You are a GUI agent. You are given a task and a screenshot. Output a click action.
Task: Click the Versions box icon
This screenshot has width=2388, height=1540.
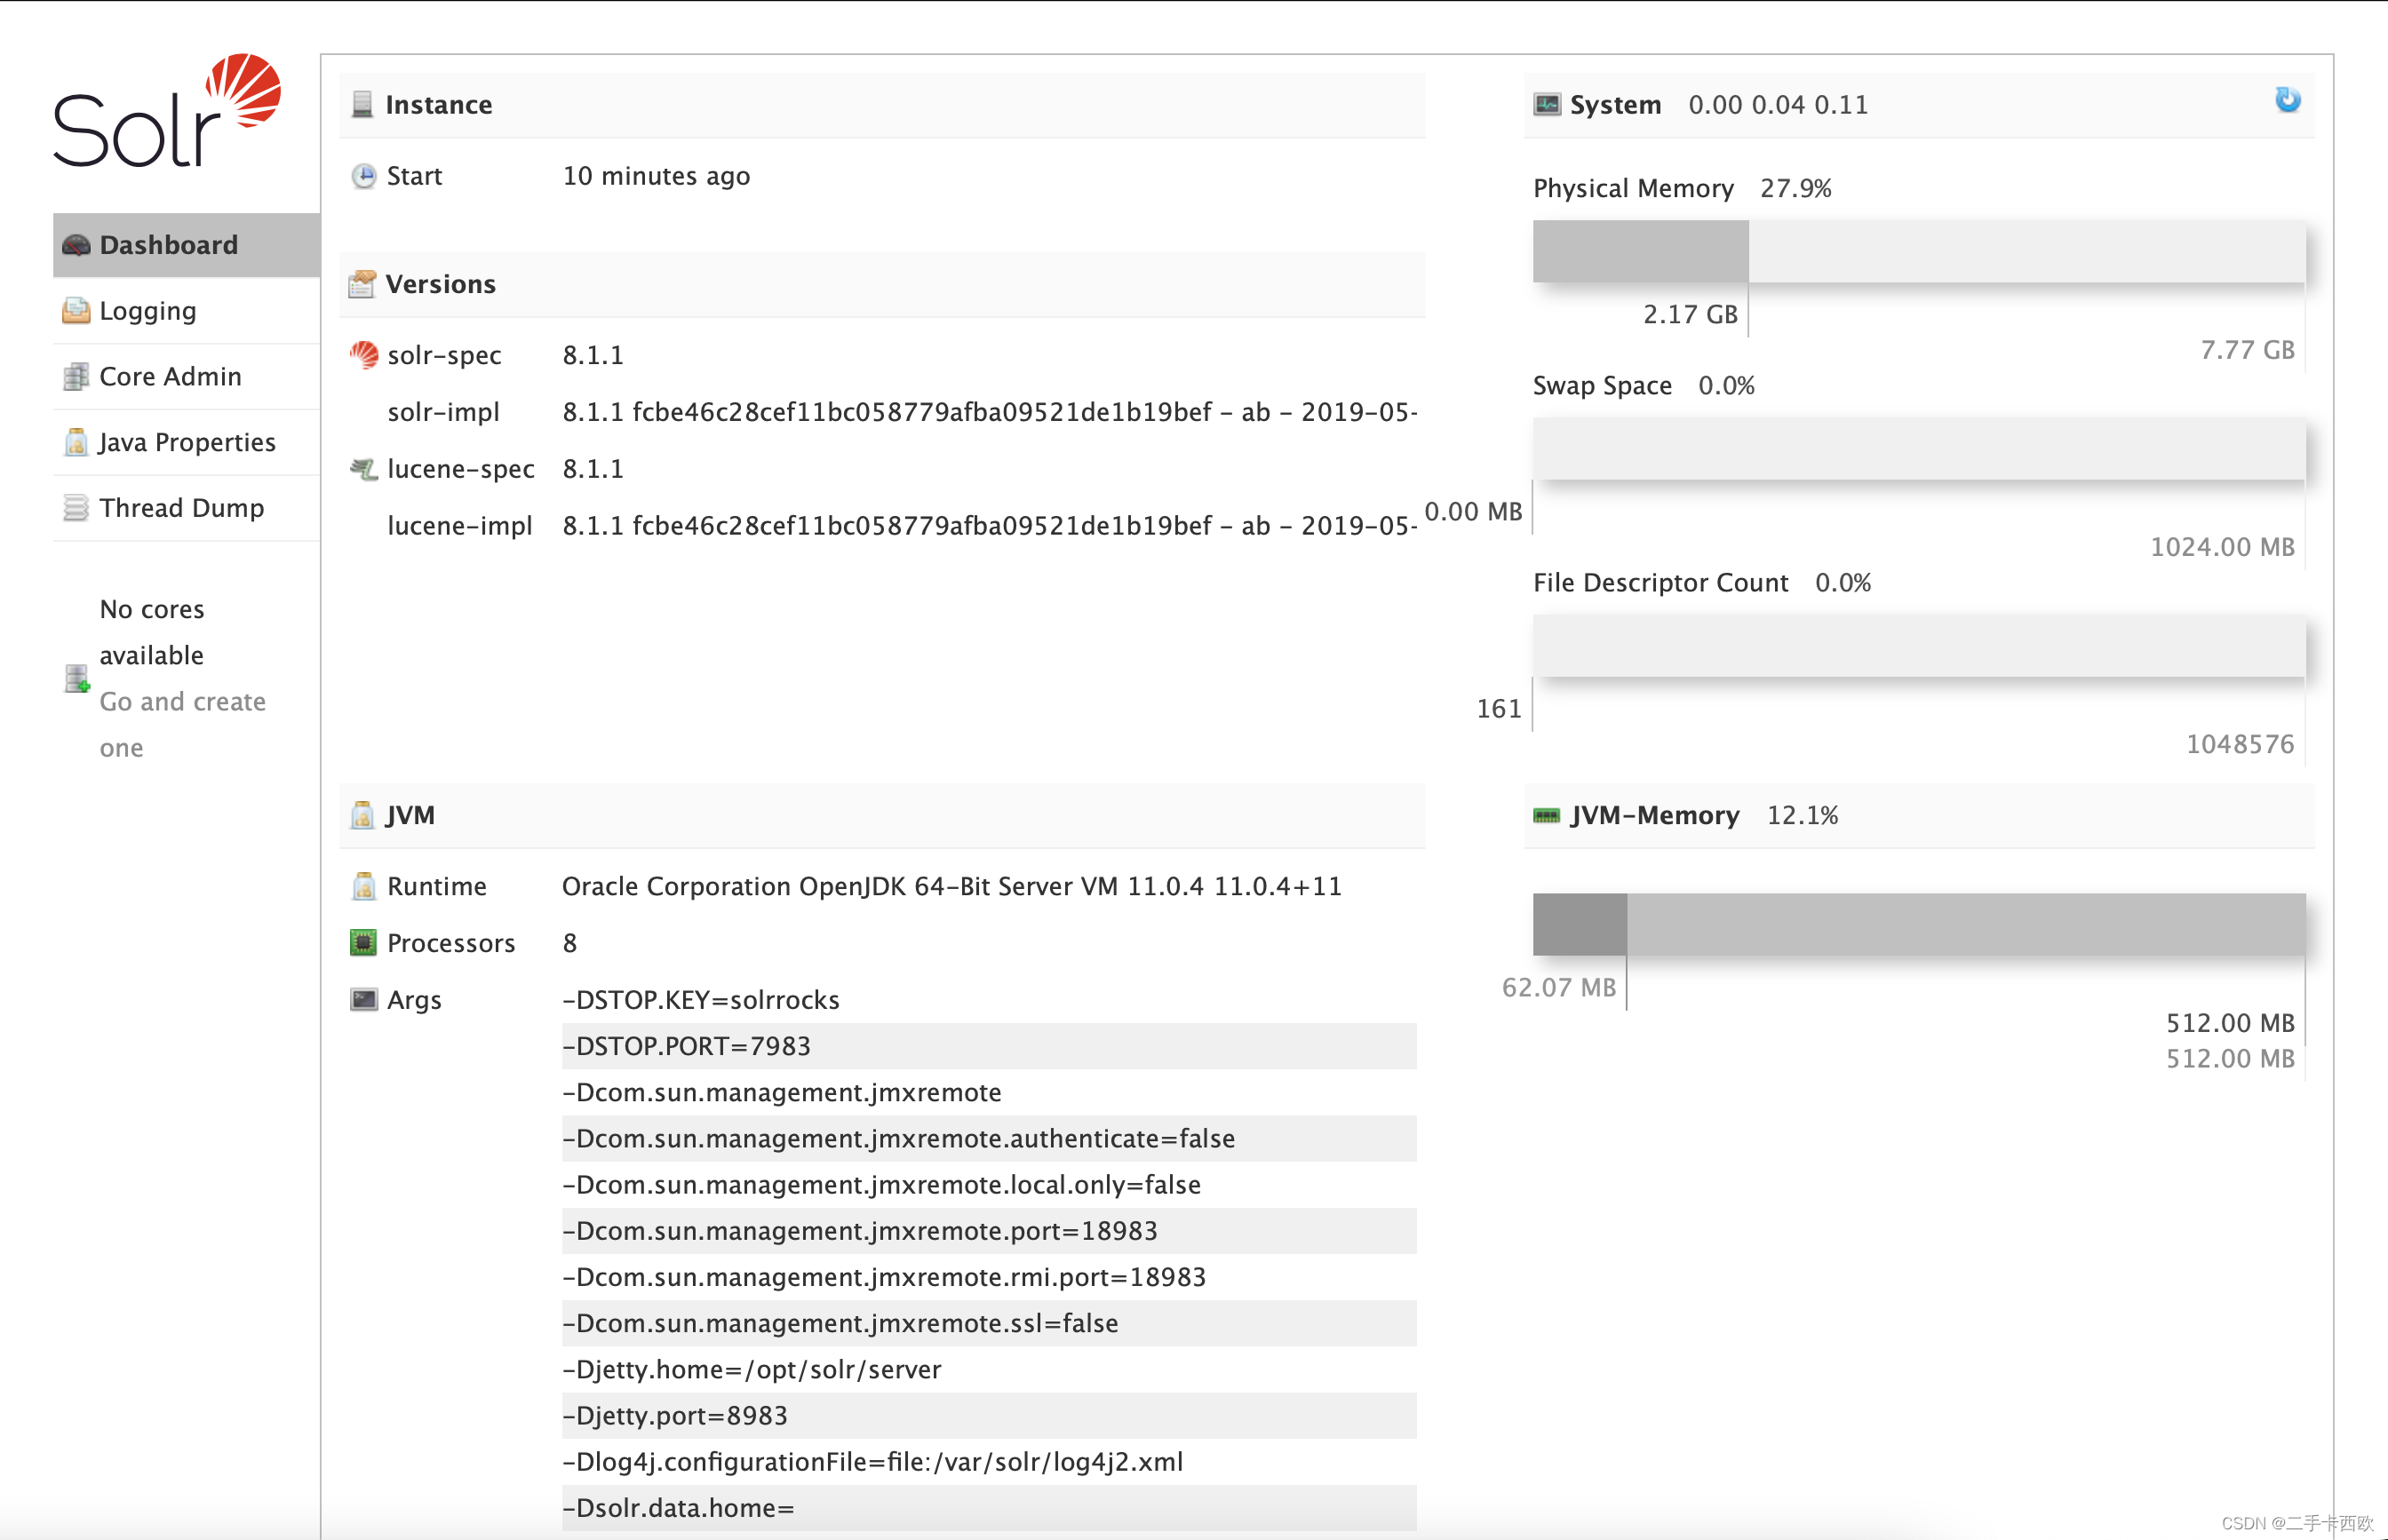(x=362, y=284)
